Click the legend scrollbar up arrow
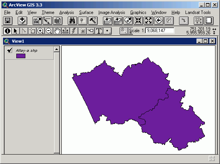This screenshot has height=164, width=220. [57, 49]
